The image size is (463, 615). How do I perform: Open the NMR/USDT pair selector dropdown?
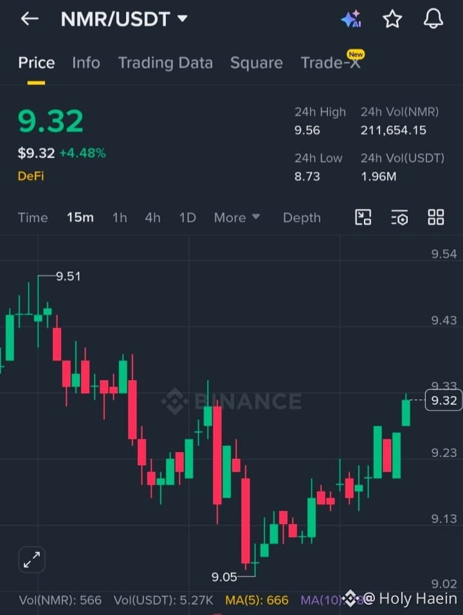(124, 19)
